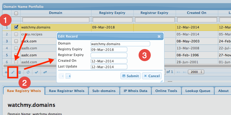Click the empty Registrar Expiry field in dialog
The image size is (231, 115).
[109, 55]
